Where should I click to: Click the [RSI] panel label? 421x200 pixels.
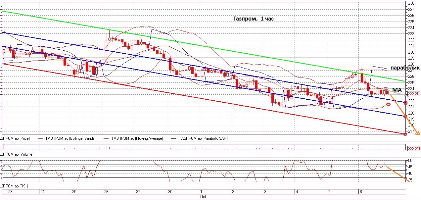tap(14, 186)
